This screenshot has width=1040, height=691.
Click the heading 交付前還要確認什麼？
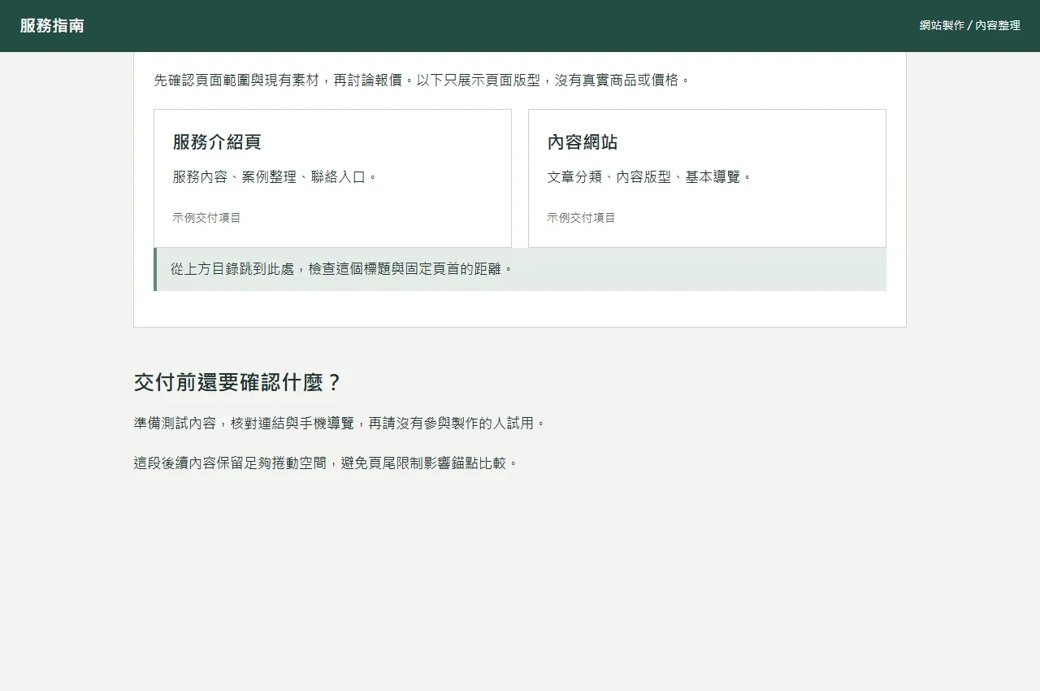[238, 383]
